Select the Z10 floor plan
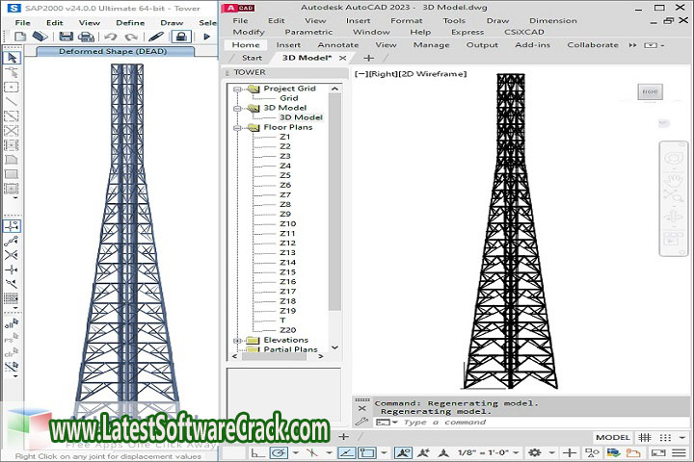 pyautogui.click(x=287, y=223)
